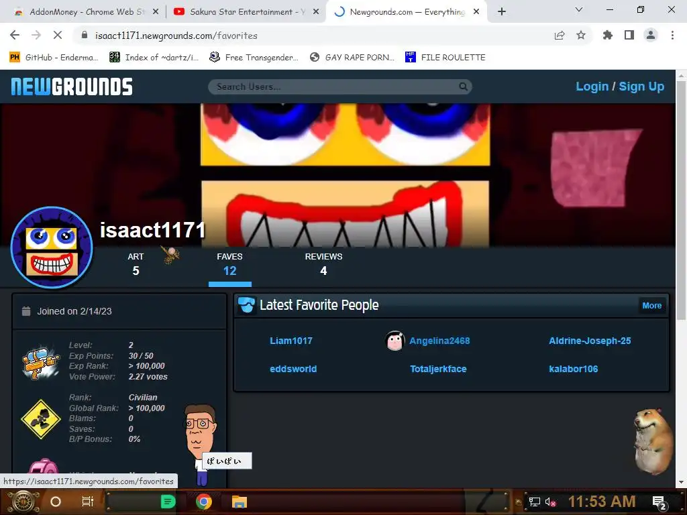Open Cortana circle on taskbar
687x515 pixels.
click(x=56, y=502)
